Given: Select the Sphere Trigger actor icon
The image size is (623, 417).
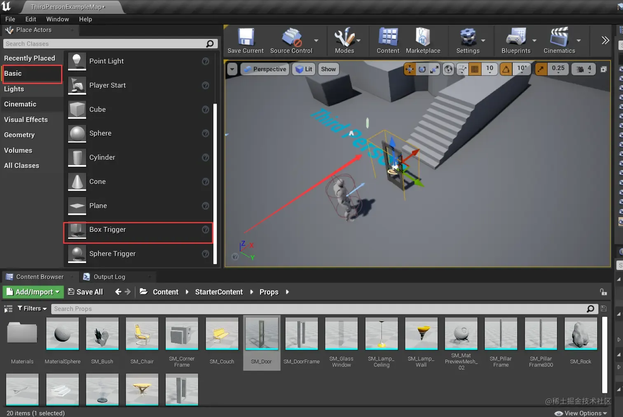Looking at the screenshot, I should point(77,254).
